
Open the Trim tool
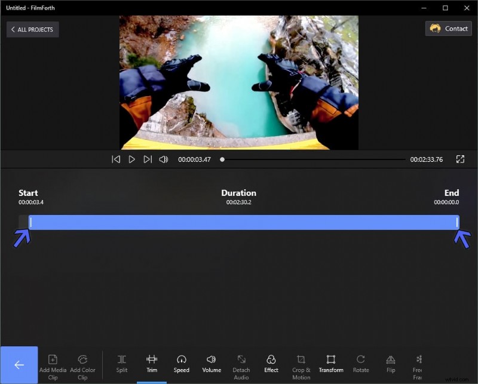click(x=152, y=364)
